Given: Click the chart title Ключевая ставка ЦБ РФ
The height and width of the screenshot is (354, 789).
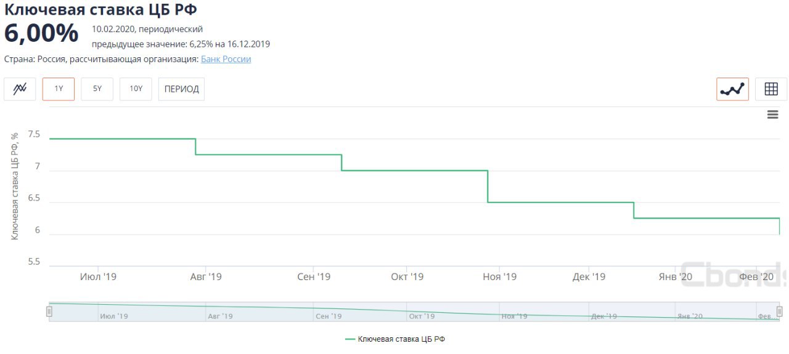Looking at the screenshot, I should click(x=101, y=10).
